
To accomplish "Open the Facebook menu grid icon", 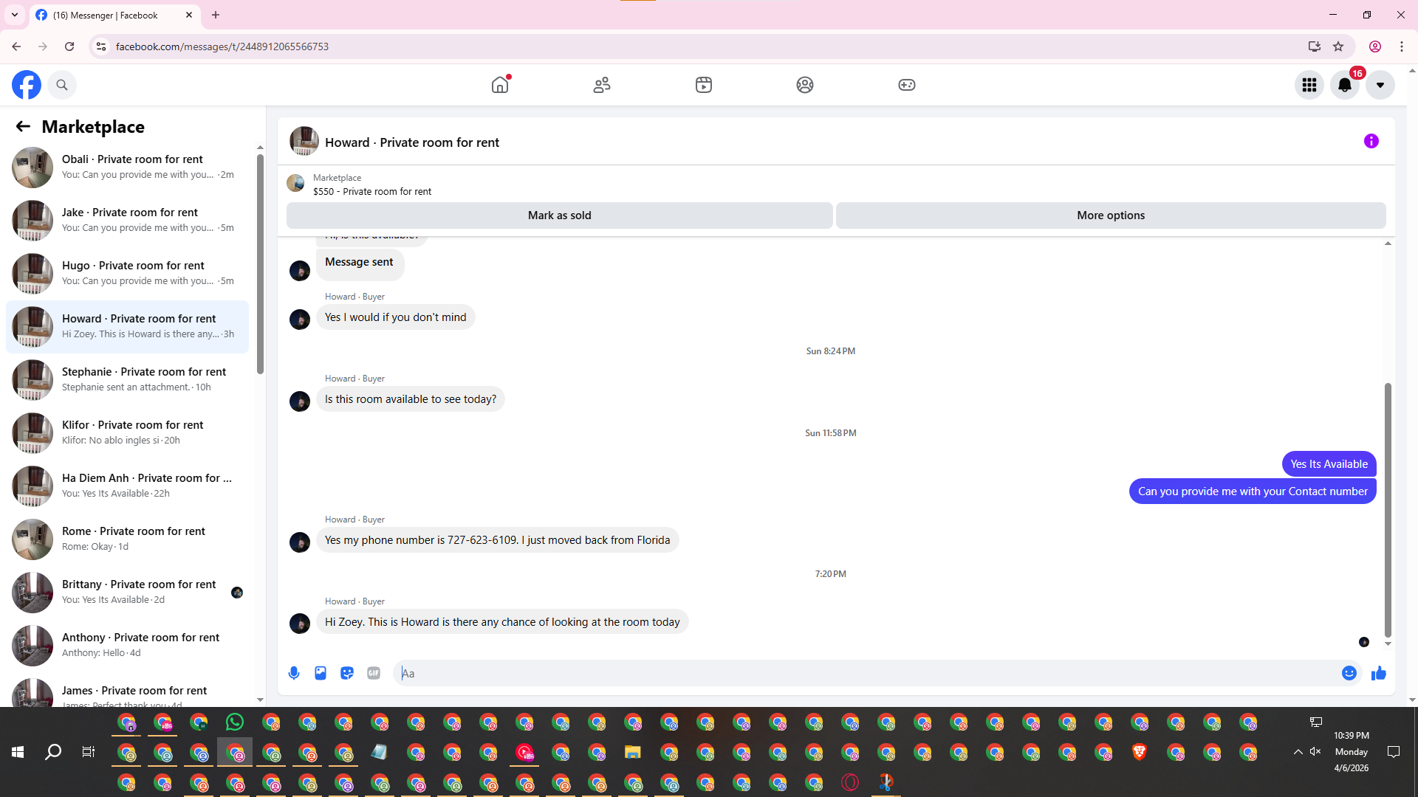I will (x=1309, y=85).
